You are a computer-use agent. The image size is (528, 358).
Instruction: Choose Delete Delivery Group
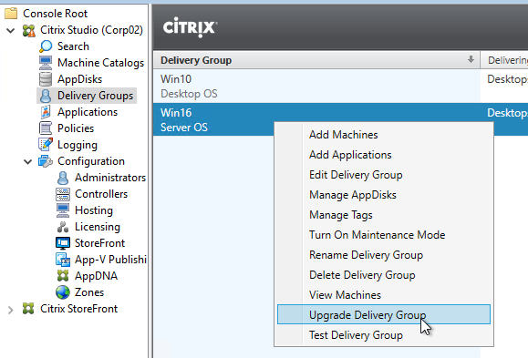384,275
